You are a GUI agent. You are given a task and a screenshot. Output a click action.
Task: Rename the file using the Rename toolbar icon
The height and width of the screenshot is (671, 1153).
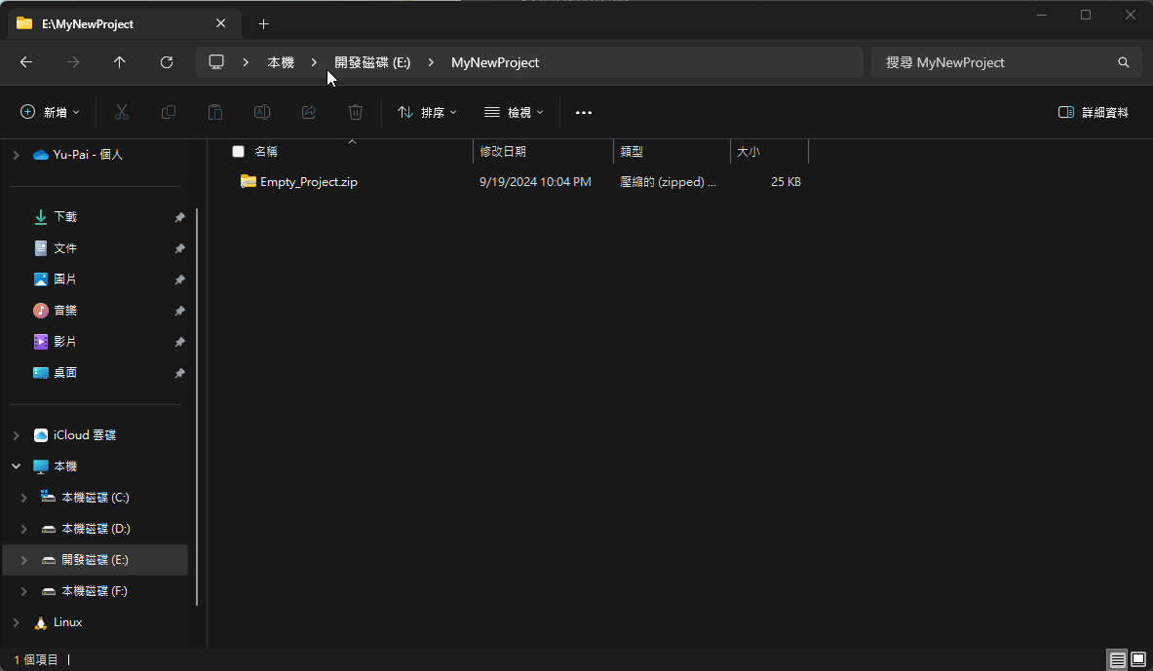(261, 112)
